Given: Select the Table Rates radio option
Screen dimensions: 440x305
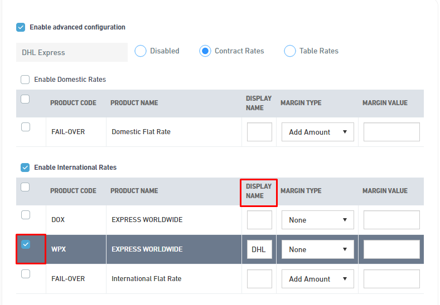Looking at the screenshot, I should click(290, 51).
